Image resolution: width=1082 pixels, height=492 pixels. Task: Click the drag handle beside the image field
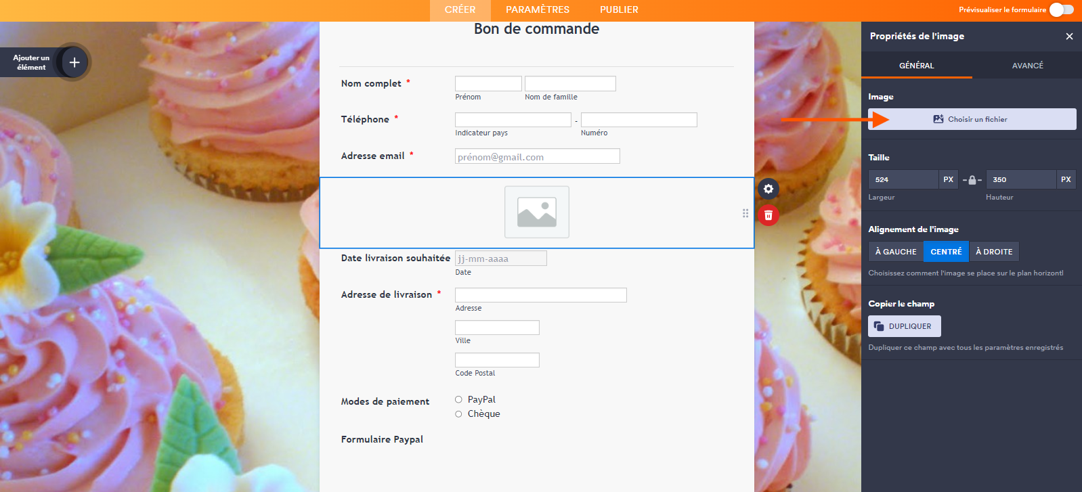pos(745,213)
